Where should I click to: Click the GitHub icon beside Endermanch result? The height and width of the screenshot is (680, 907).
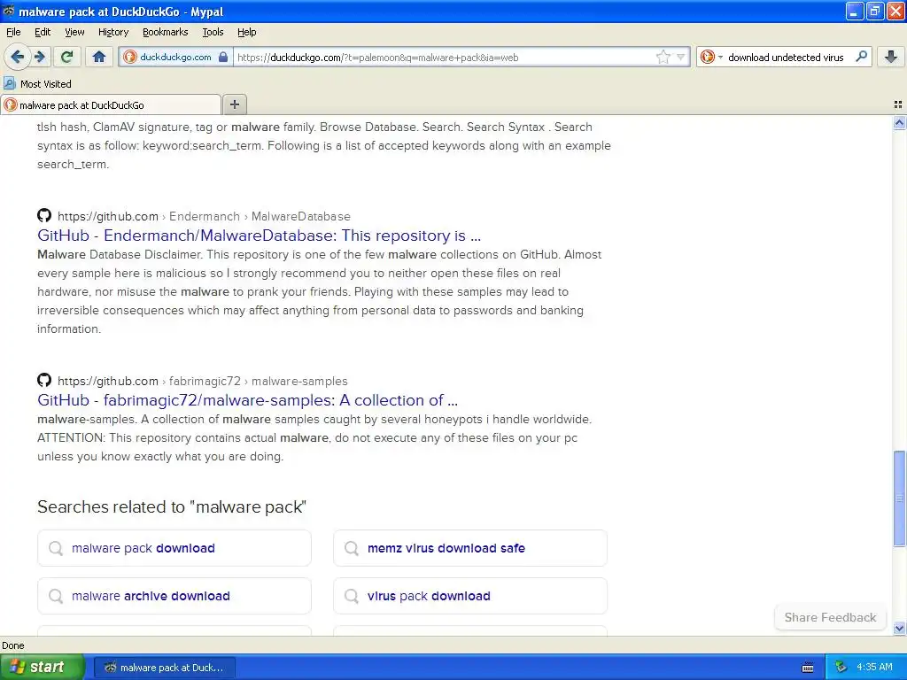coord(44,216)
